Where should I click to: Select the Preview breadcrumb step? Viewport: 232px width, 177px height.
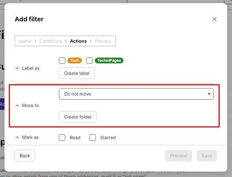[x=103, y=41]
